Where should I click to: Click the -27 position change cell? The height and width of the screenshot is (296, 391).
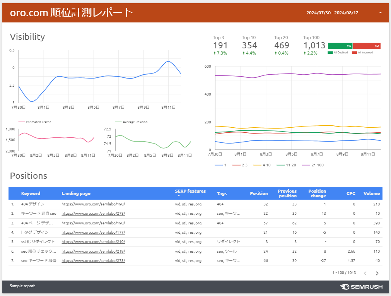tap(323, 260)
